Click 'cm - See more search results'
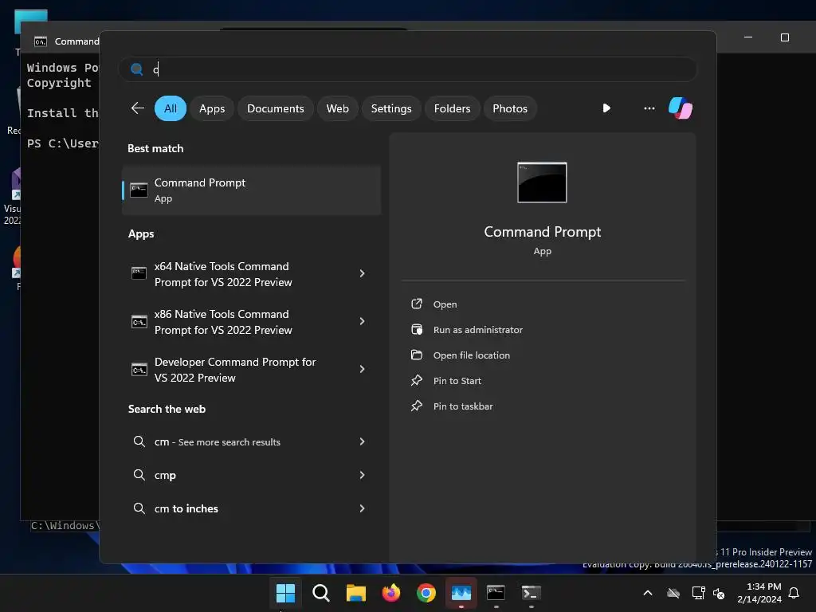 (217, 441)
